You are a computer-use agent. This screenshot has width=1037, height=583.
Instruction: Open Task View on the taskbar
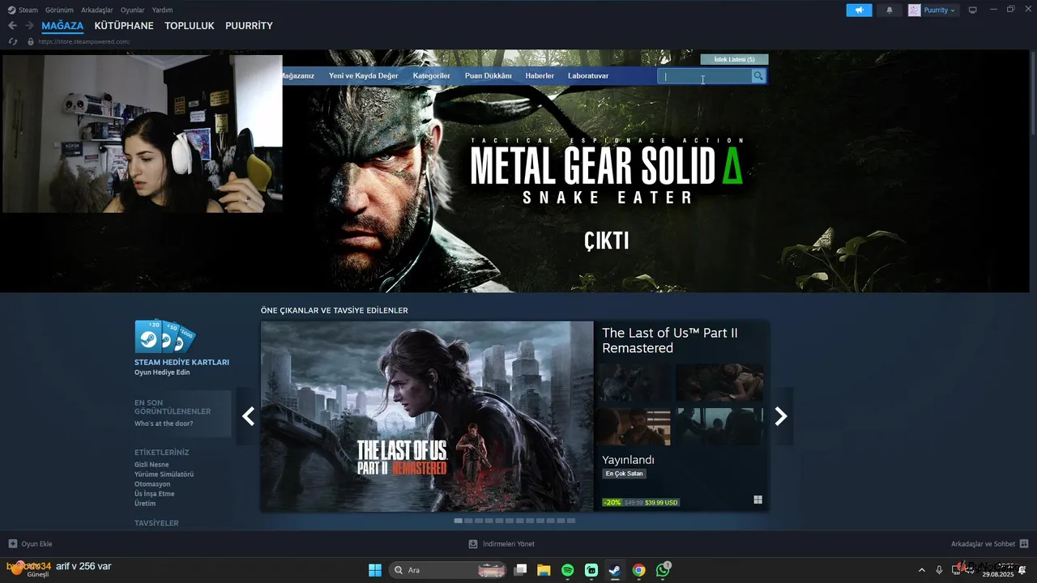pos(521,570)
